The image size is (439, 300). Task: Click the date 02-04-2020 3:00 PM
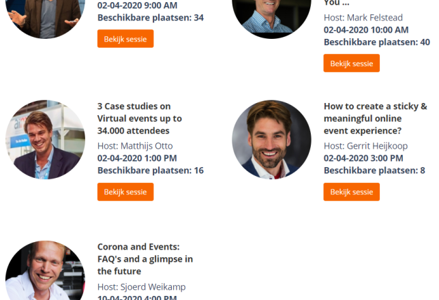(x=363, y=158)
